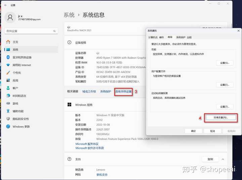The width and height of the screenshot is (242, 180).
Task: Open Windows 更新 update icon
Action: (x=8, y=127)
